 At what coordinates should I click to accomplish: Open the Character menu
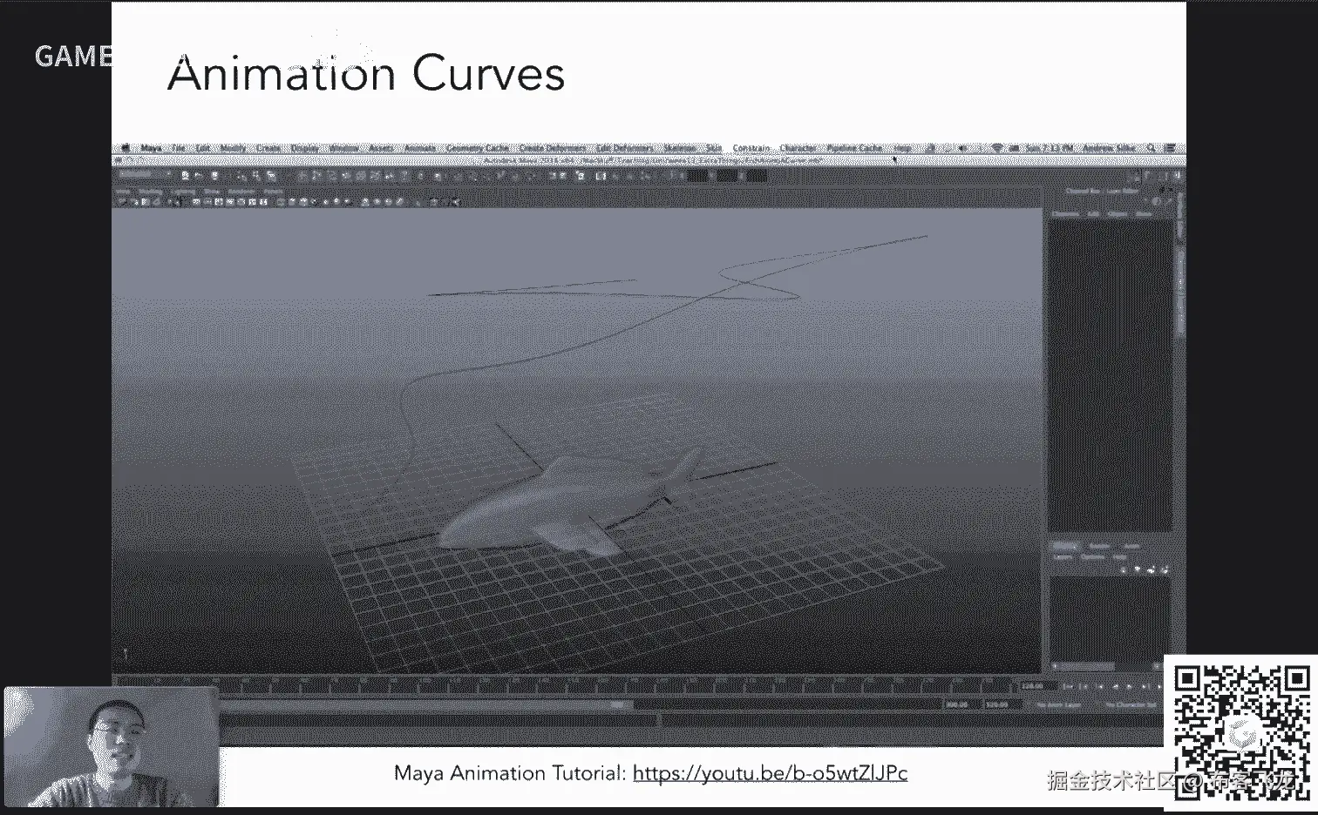click(x=798, y=148)
